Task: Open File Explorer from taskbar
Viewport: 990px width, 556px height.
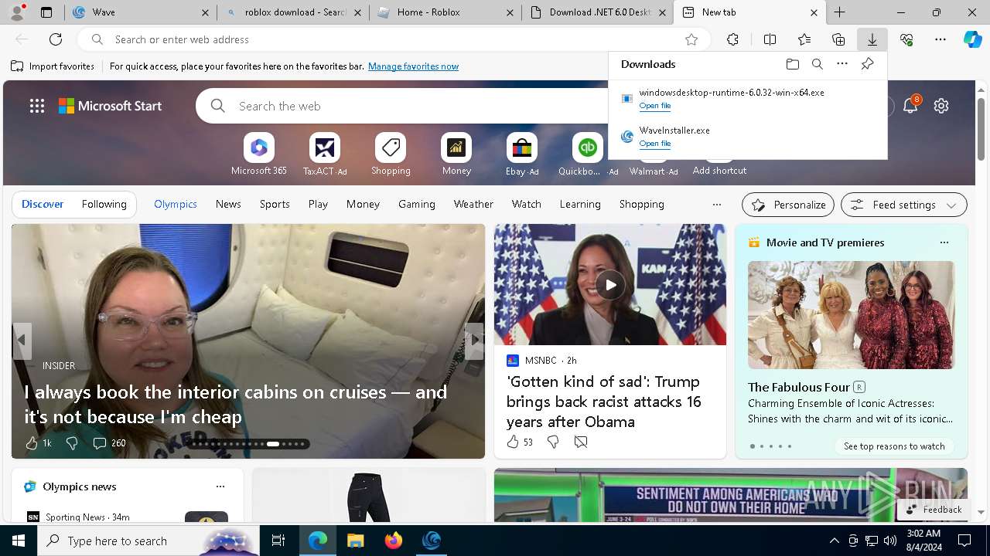Action: click(x=355, y=541)
